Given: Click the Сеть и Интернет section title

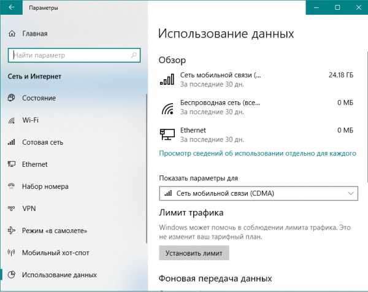Looking at the screenshot, I should point(34,76).
